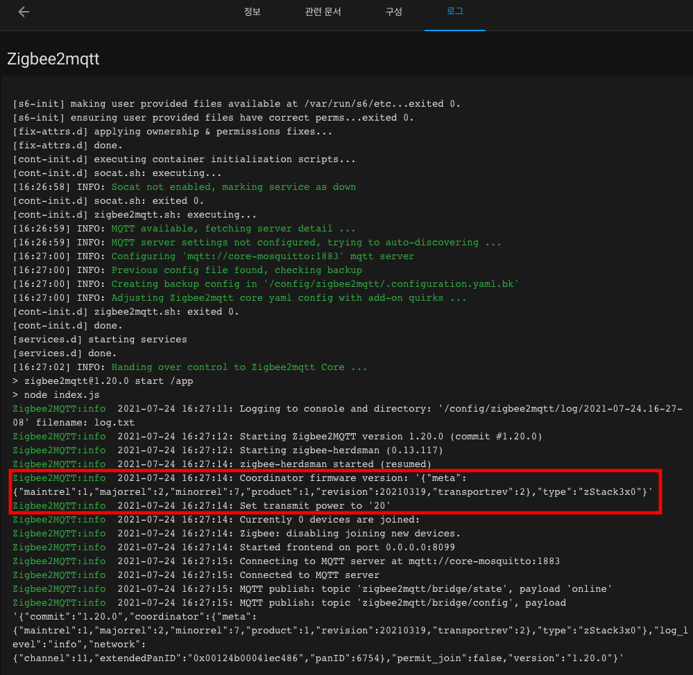The width and height of the screenshot is (693, 675).
Task: Click line '[services.d] done.'
Action: (x=65, y=353)
